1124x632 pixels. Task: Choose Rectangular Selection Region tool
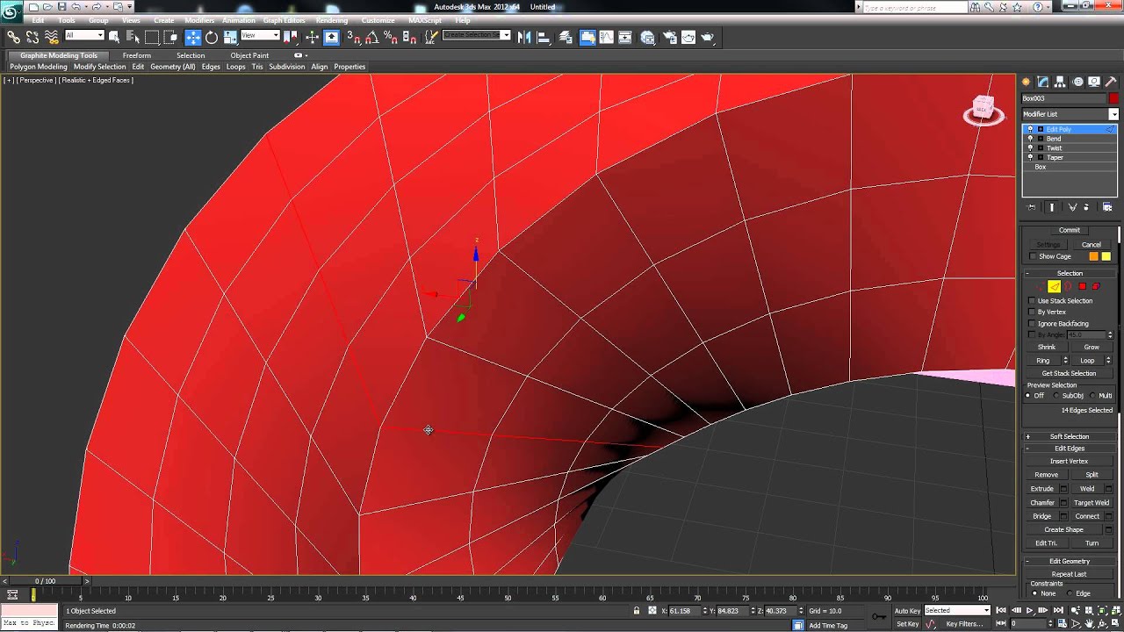click(152, 37)
